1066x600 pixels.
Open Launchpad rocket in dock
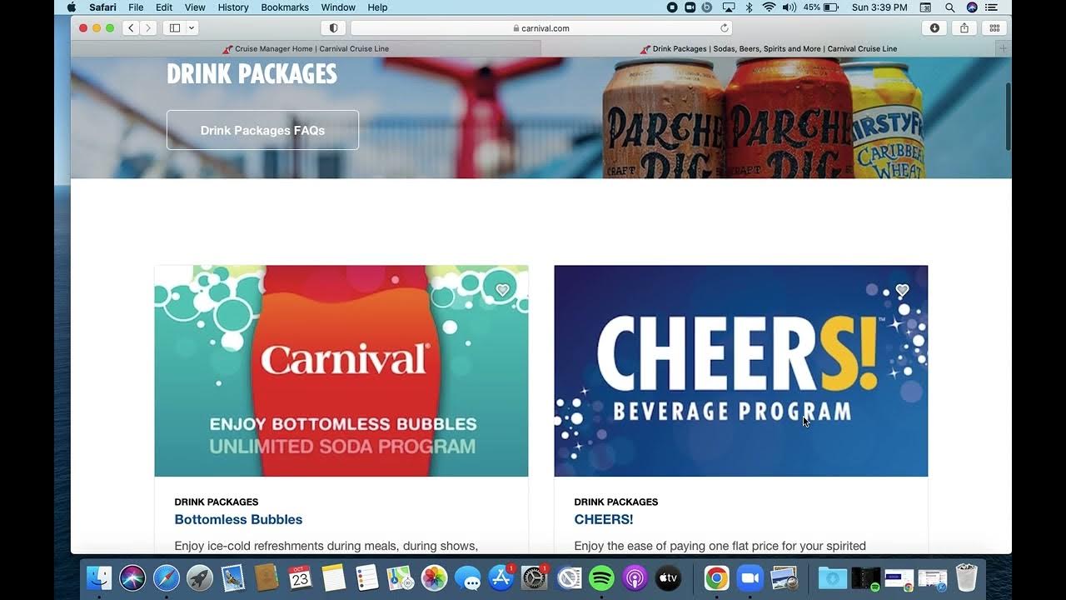pyautogui.click(x=199, y=577)
